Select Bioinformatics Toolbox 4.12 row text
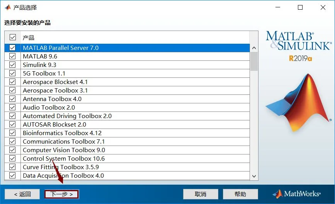The height and width of the screenshot is (204, 335). click(62, 133)
